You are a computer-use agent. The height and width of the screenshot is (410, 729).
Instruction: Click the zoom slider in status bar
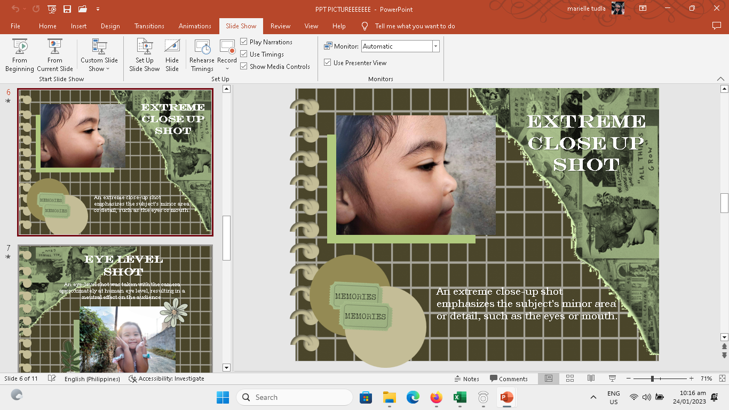[652, 379]
